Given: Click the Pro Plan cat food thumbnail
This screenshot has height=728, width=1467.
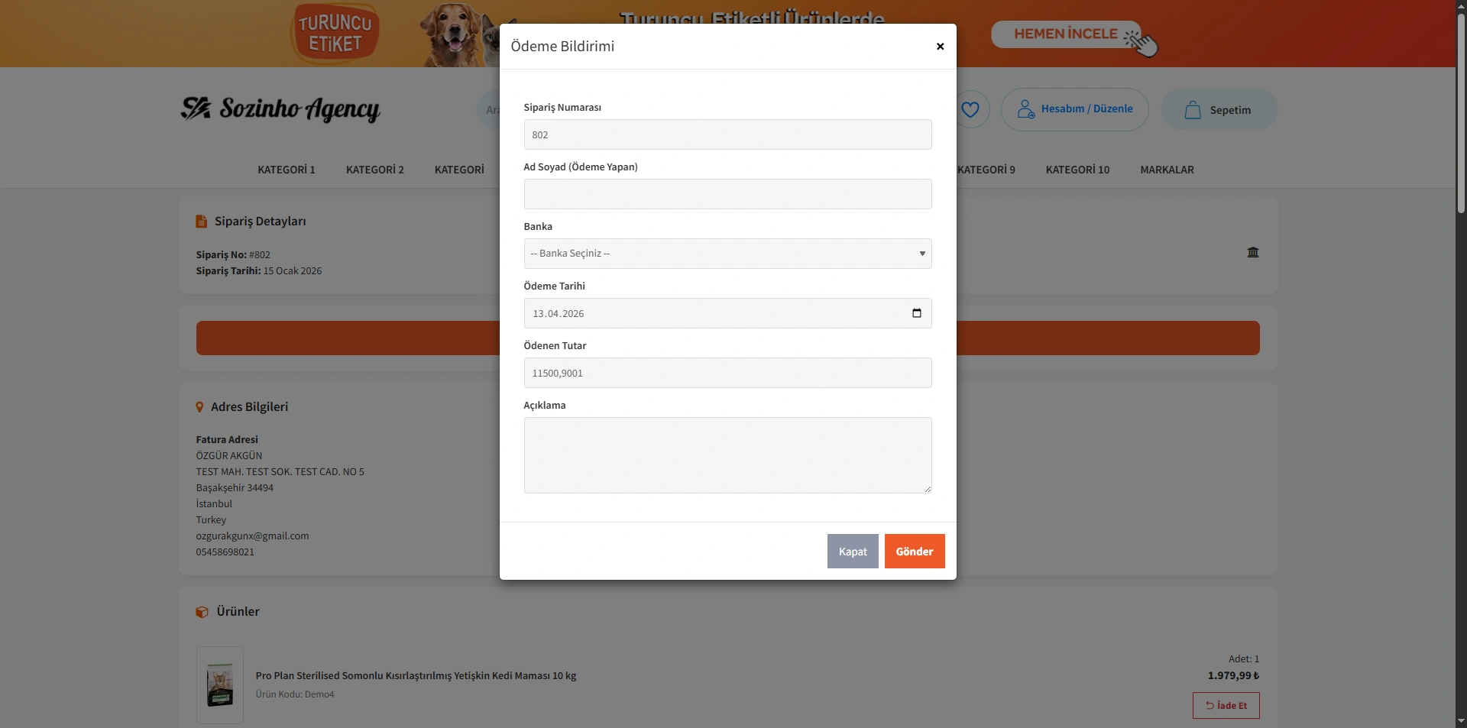Looking at the screenshot, I should coord(220,685).
